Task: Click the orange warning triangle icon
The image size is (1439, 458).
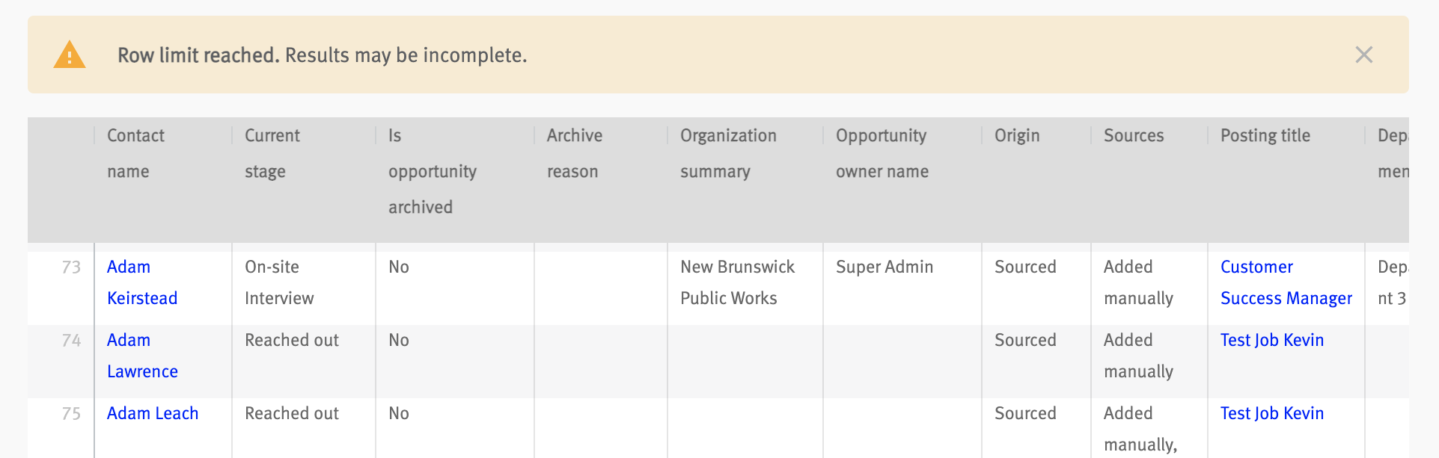Action: point(70,55)
